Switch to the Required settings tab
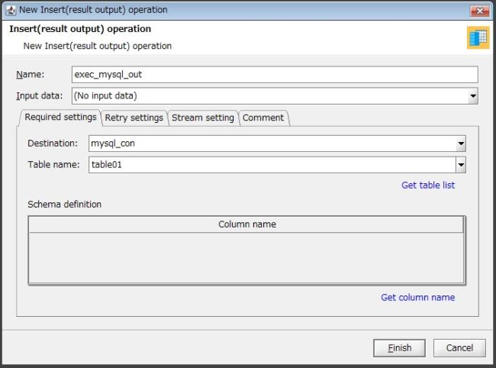 pos(60,118)
